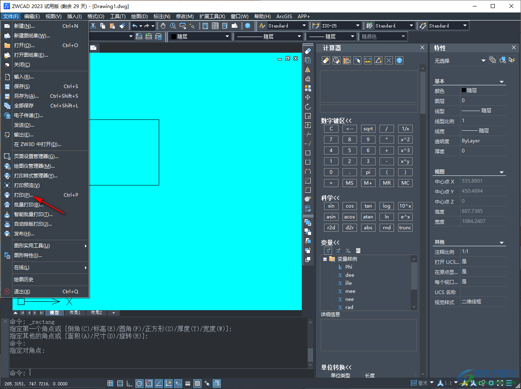The height and width of the screenshot is (389, 521).
Task: Click the Move tool in modify toolbar
Action: 308,97
